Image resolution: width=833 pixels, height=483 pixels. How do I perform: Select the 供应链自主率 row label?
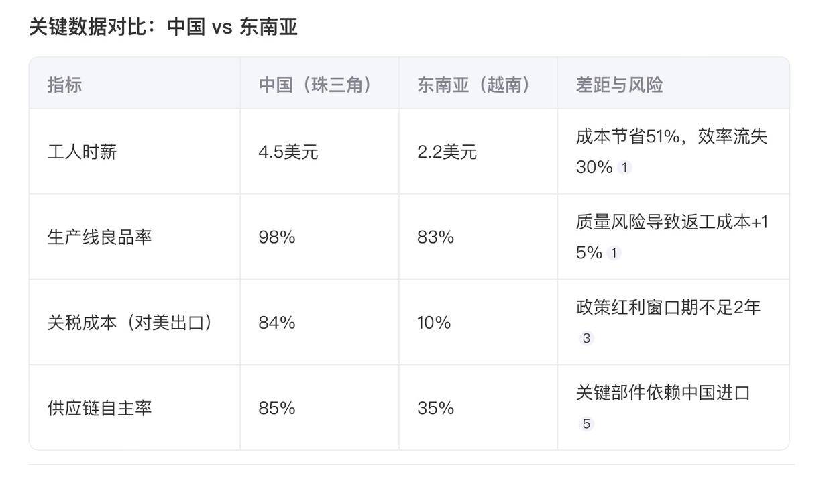click(x=99, y=407)
